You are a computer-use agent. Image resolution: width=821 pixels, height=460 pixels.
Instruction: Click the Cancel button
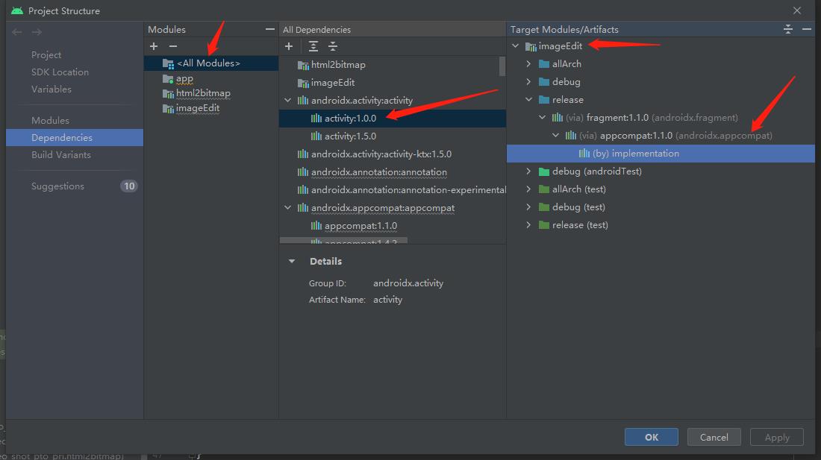[x=714, y=437]
